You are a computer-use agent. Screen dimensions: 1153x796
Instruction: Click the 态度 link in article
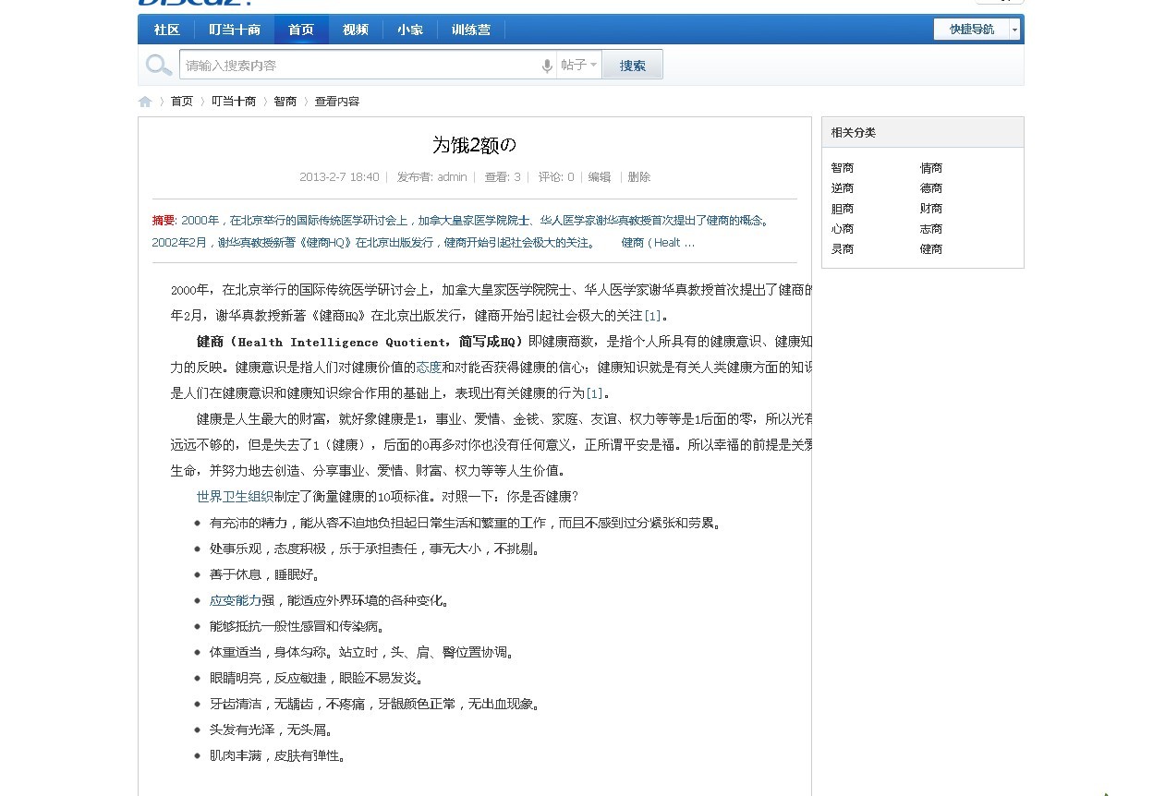click(x=429, y=368)
